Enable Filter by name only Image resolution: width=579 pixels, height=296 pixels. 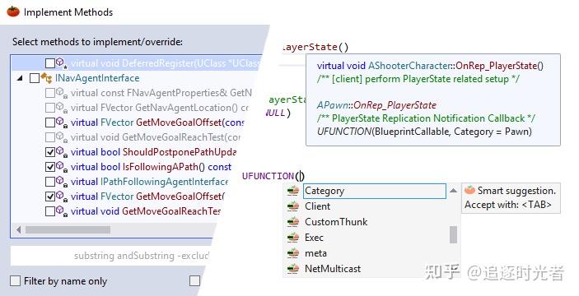point(15,281)
